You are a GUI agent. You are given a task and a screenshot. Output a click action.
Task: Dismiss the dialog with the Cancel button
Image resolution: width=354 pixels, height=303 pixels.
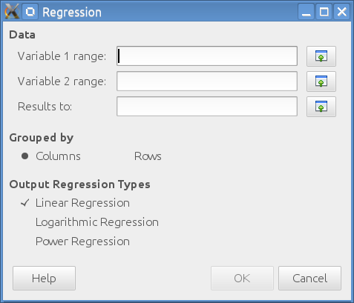click(309, 278)
